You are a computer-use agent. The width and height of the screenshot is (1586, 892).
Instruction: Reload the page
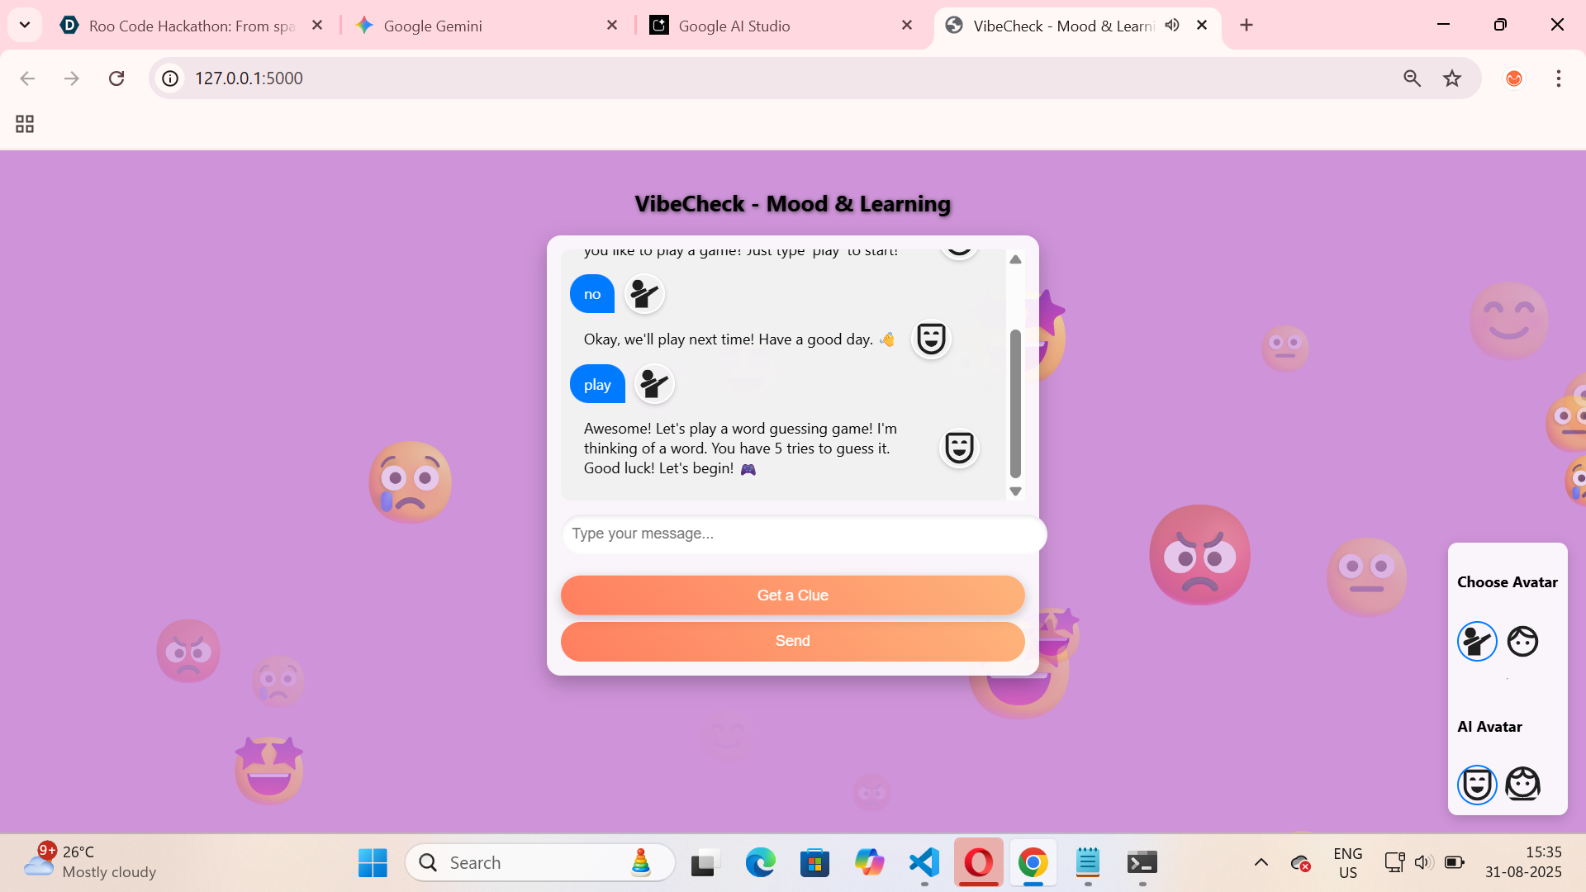coord(116,78)
